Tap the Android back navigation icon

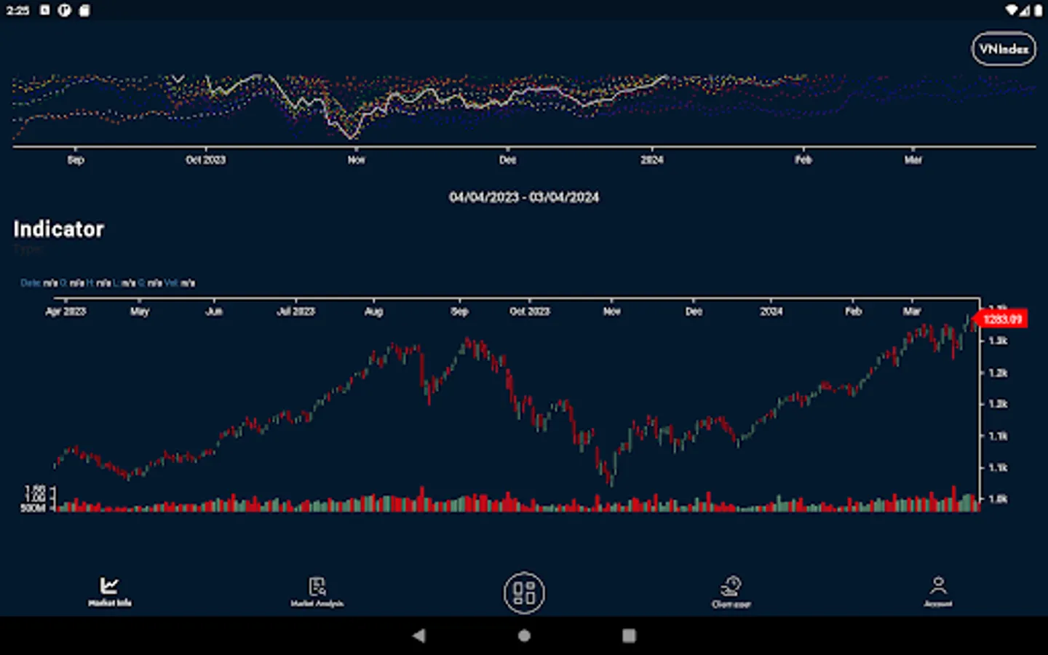(419, 635)
